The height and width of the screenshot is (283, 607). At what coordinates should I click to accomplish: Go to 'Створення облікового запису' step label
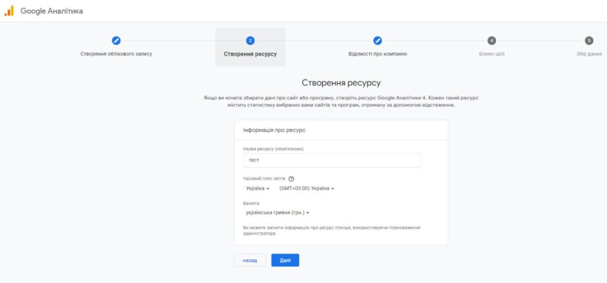pos(116,54)
